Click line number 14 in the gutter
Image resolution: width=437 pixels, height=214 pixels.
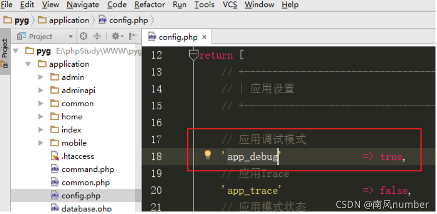[157, 89]
